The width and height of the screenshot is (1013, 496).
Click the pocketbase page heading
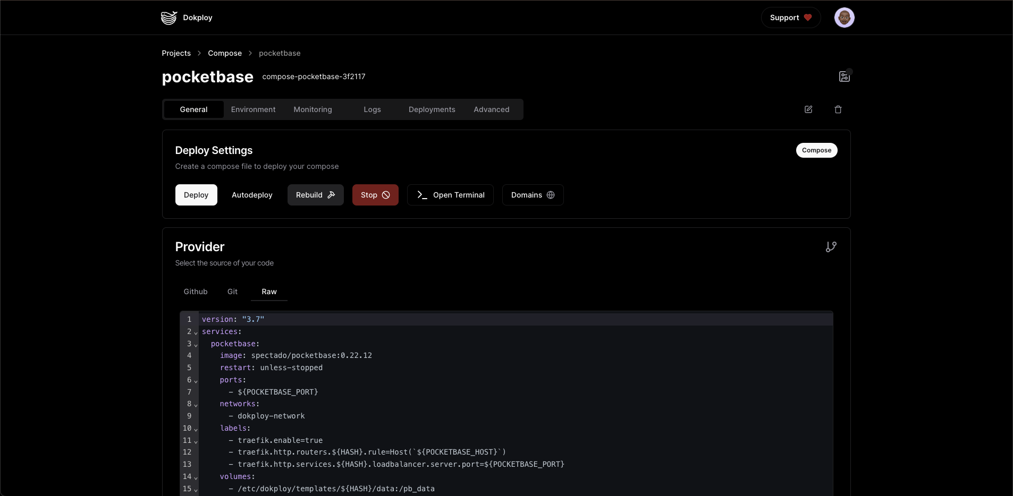pos(207,77)
